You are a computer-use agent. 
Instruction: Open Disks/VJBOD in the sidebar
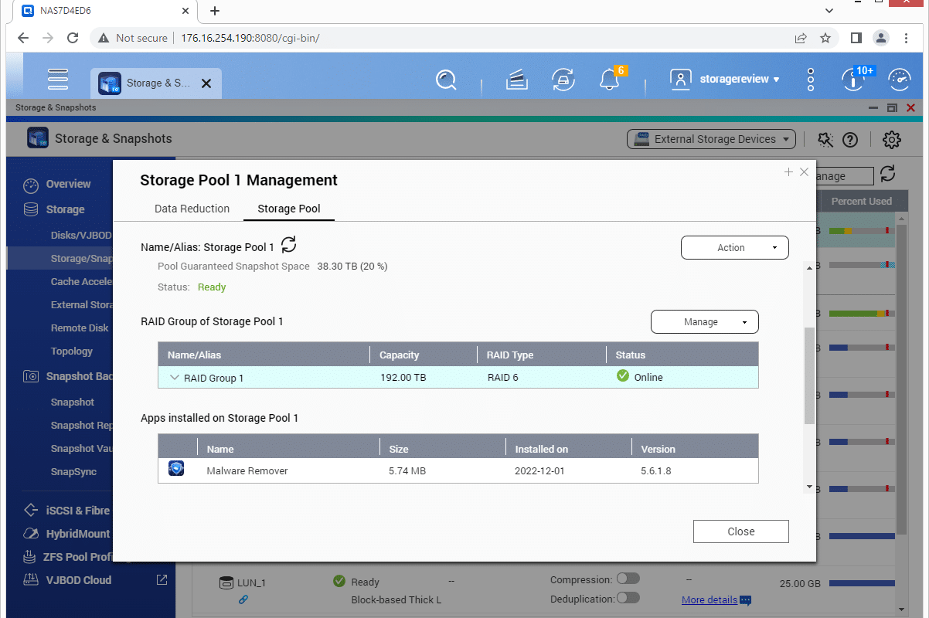81,235
